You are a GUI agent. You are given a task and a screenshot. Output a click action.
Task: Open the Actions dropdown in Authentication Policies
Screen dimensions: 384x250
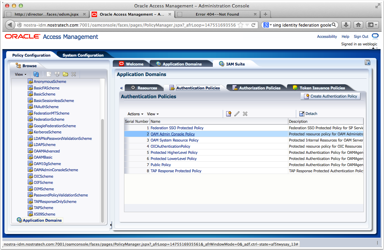(x=135, y=114)
